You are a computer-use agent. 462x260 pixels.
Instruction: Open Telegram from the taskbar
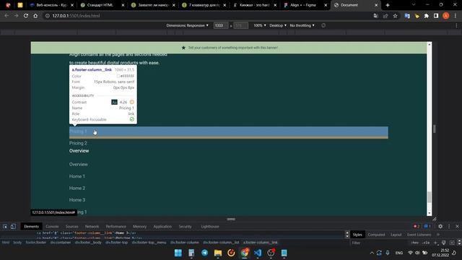coord(204,253)
